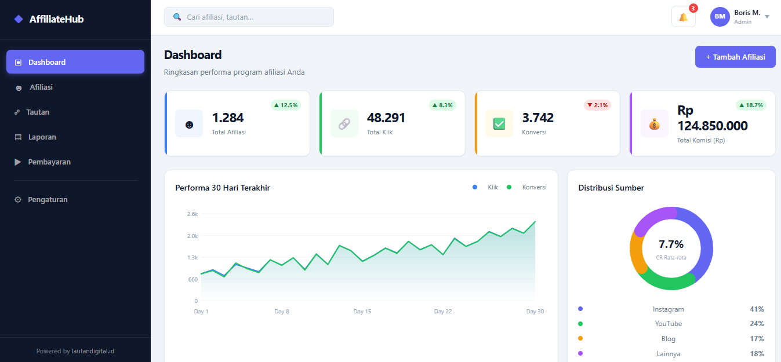This screenshot has width=781, height=362.
Task: Click the Ringkasan performa subtitle text
Action: point(234,72)
